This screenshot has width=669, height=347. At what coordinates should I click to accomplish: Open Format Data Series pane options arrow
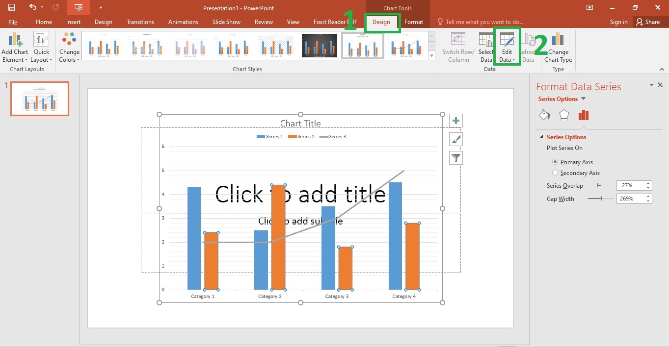pos(652,85)
